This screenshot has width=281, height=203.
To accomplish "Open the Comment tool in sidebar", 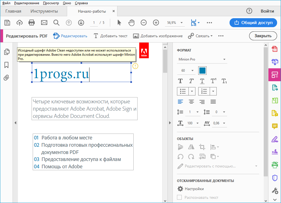I will point(275,126).
